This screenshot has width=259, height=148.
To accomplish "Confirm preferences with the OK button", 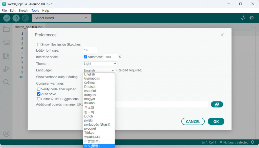I will pos(216,122).
